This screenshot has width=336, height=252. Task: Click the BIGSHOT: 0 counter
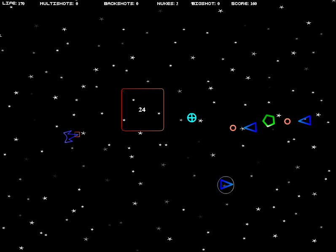point(205,3)
